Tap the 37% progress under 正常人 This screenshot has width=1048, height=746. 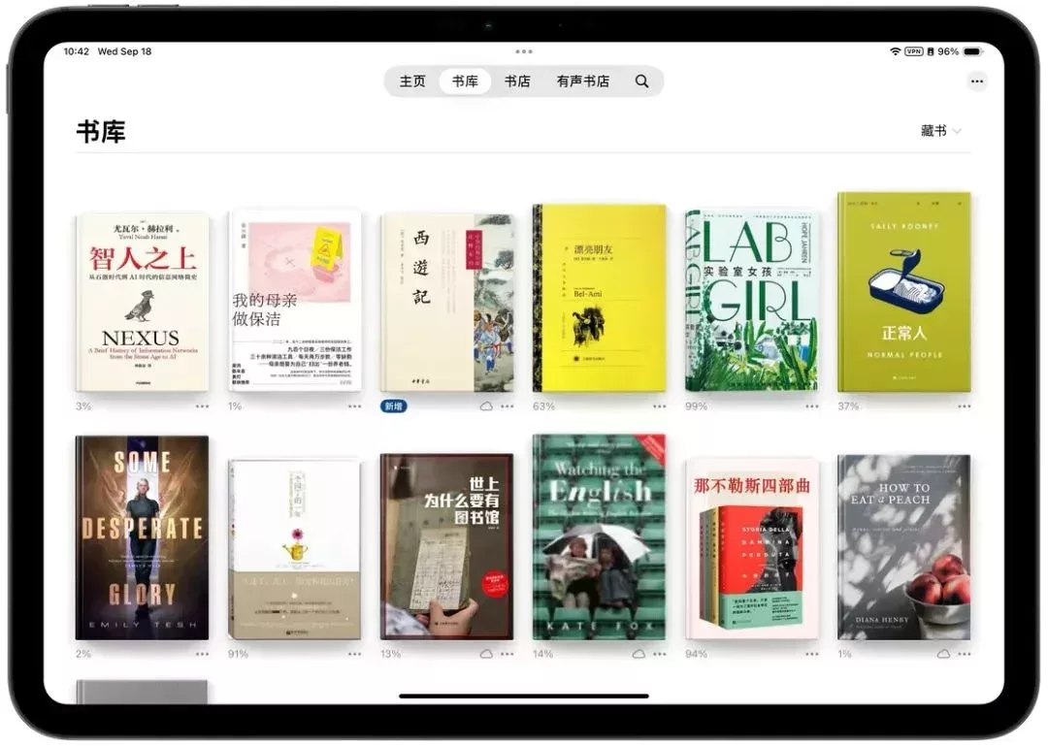849,406
